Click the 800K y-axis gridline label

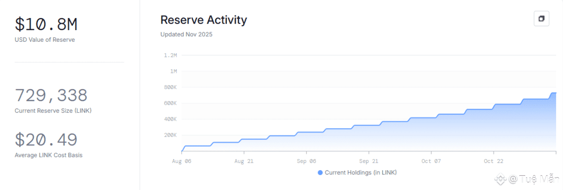pos(170,87)
